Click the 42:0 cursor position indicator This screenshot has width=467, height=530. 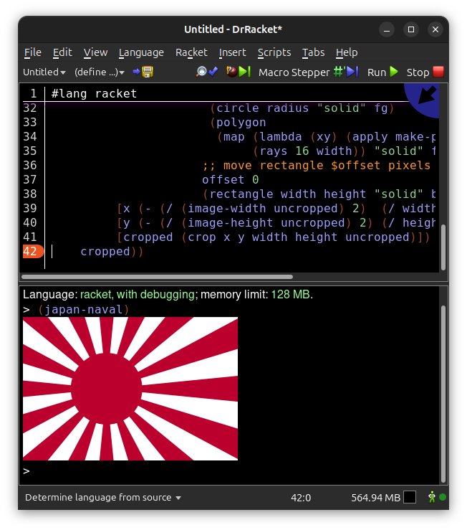(x=301, y=498)
